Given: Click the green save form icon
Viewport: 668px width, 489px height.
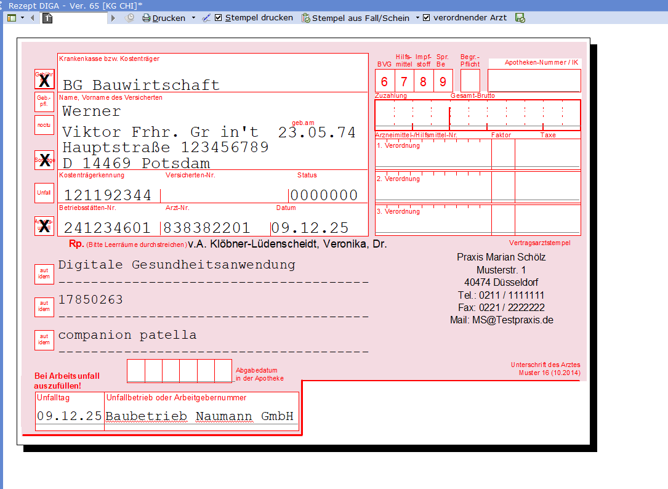Looking at the screenshot, I should click(x=520, y=18).
